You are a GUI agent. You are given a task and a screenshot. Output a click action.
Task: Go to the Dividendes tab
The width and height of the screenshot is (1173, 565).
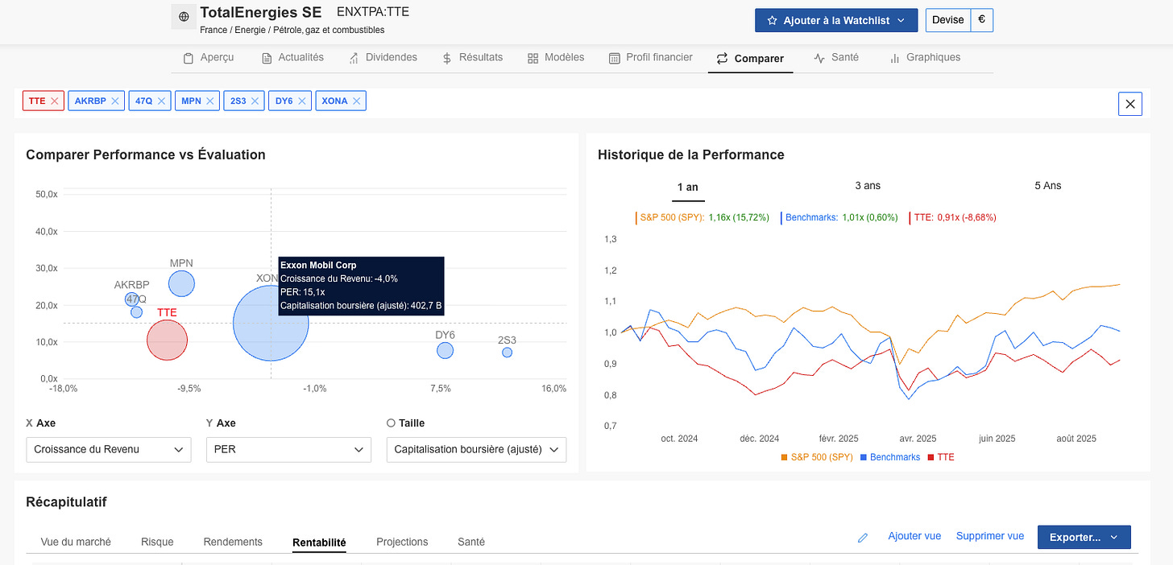pyautogui.click(x=383, y=58)
